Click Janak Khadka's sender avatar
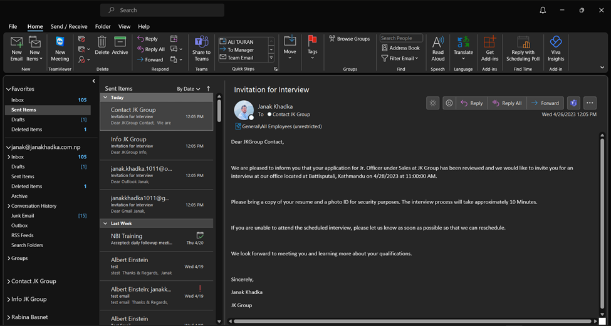The width and height of the screenshot is (611, 326). coord(244,110)
